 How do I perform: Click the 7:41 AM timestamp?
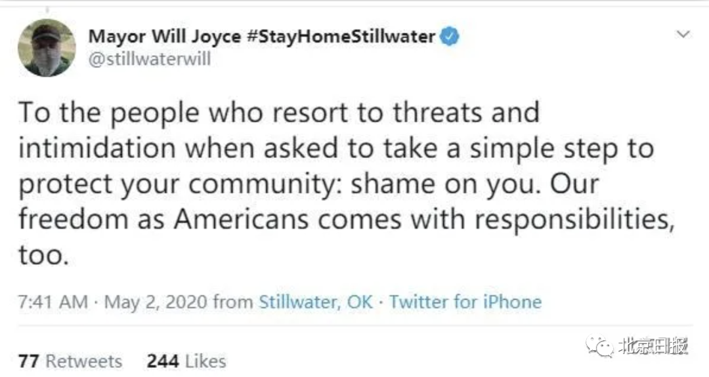(53, 302)
